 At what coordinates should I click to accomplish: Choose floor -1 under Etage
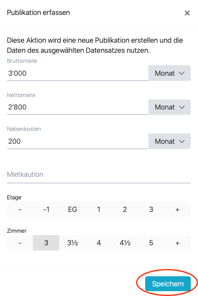coord(46,209)
